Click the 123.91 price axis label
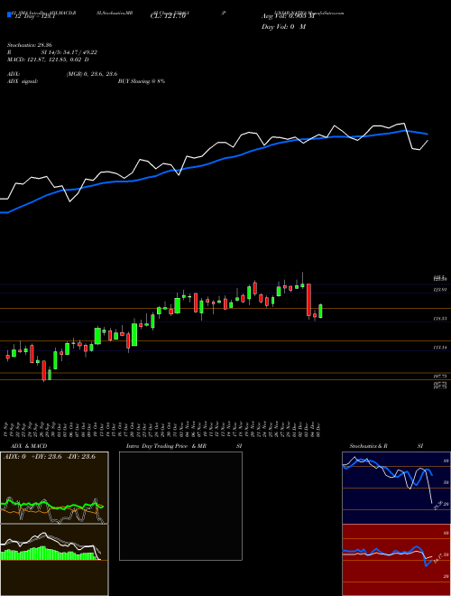The height and width of the screenshot is (596, 451). [440, 290]
